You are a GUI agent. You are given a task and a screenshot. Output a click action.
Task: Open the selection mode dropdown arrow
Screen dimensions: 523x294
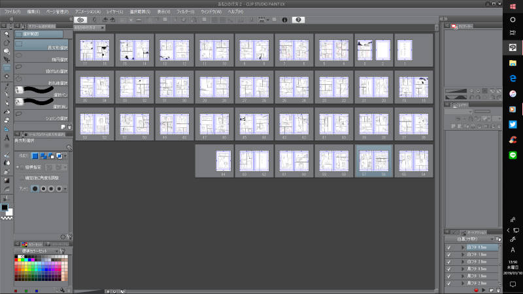click(x=65, y=155)
